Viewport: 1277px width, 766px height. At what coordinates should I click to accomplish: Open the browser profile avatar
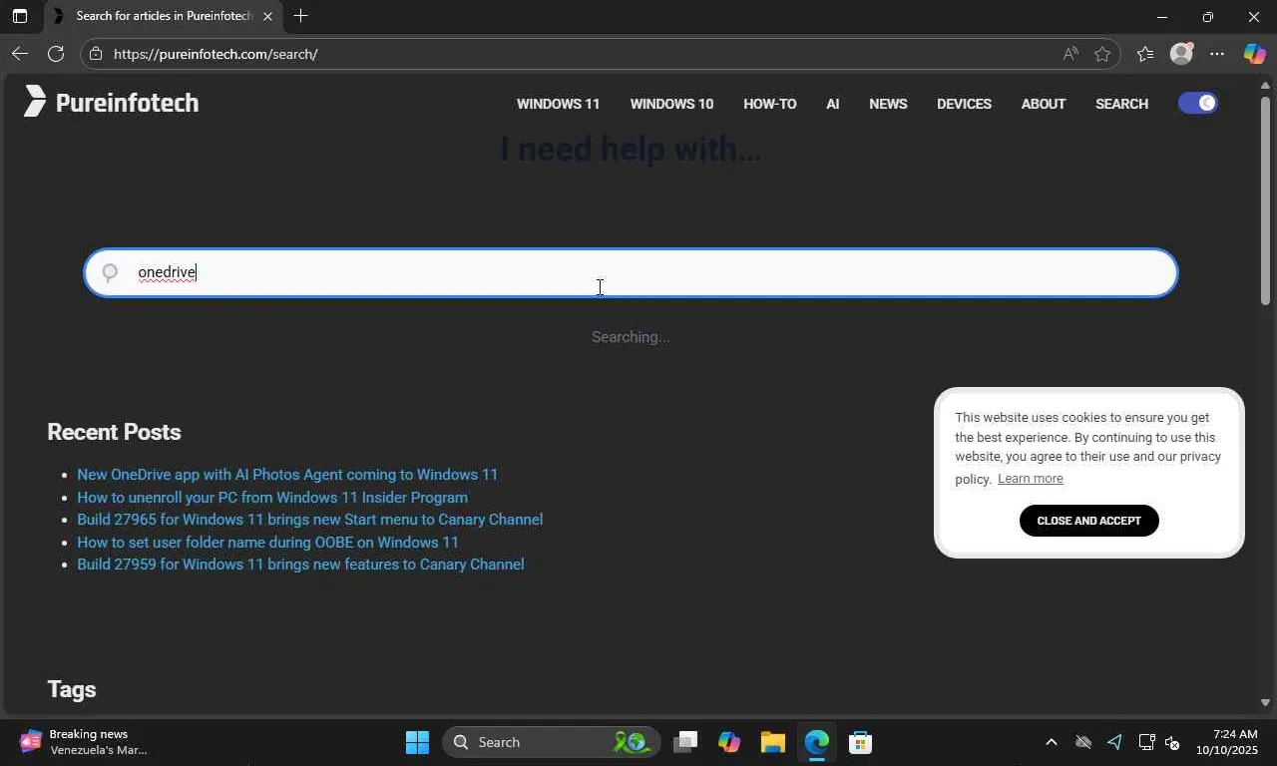[x=1181, y=54]
